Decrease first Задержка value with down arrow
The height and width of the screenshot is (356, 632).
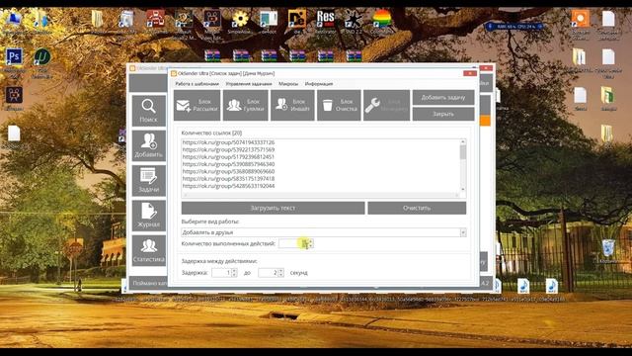(x=234, y=275)
